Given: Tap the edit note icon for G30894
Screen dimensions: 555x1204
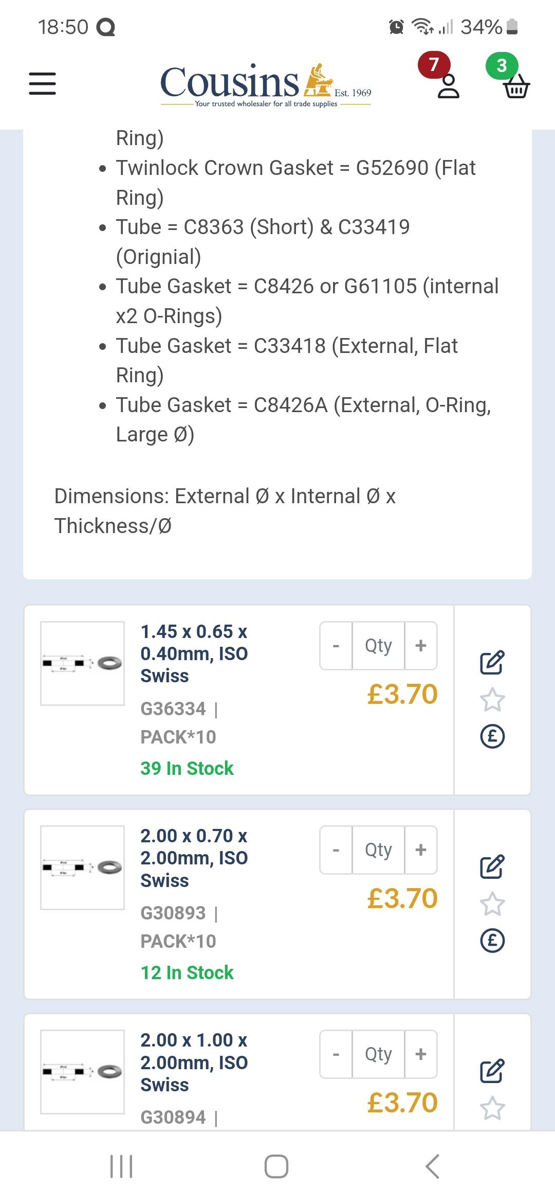Looking at the screenshot, I should pos(492,1071).
